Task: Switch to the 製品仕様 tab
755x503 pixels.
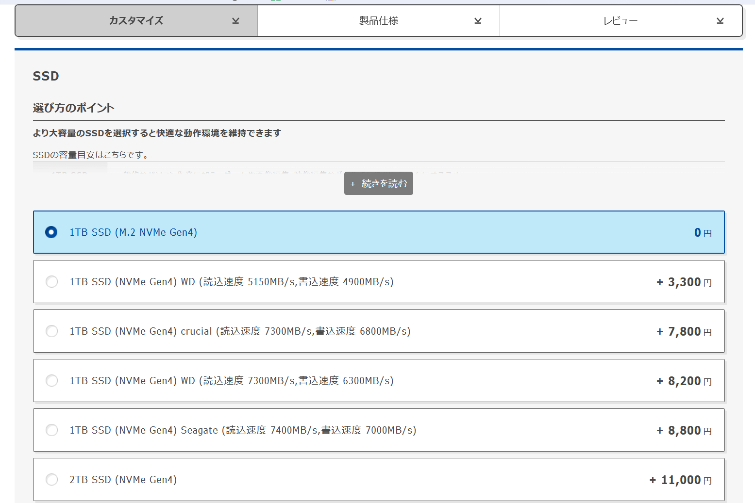Action: pos(378,21)
